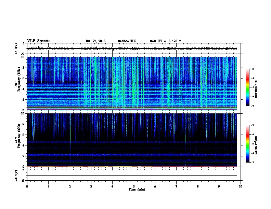This screenshot has width=271, height=209.
Task: Select the date text "Jan. 22, 2018"
Action: pyautogui.click(x=95, y=41)
